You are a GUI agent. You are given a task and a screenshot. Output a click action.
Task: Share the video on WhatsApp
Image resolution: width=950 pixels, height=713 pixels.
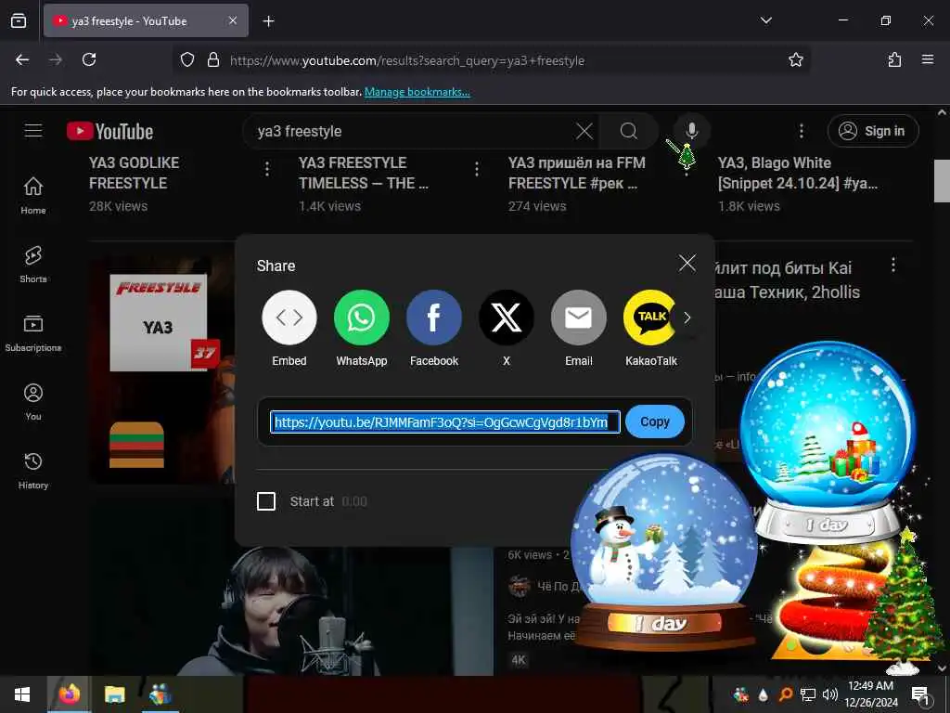pos(361,318)
